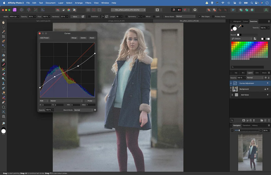Click the Mask Layer icon in Layers panel
The image size is (271, 175).
coord(244,120)
